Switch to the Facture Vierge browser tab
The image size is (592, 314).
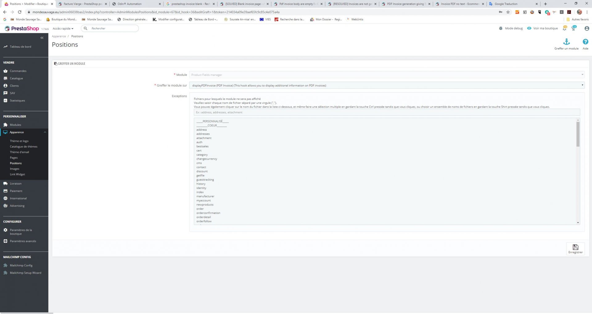click(x=83, y=4)
